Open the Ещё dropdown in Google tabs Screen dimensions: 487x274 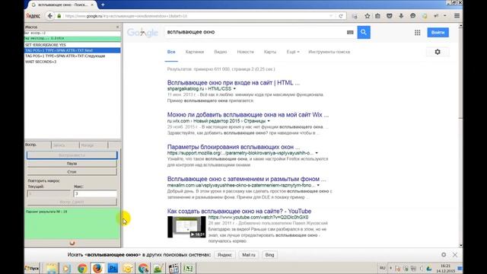293,52
